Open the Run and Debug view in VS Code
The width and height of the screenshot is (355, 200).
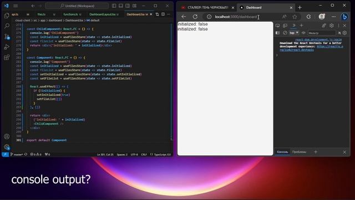pos(7,47)
